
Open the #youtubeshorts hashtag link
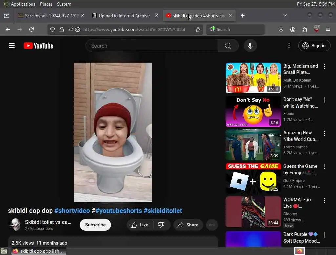[x=119, y=211]
